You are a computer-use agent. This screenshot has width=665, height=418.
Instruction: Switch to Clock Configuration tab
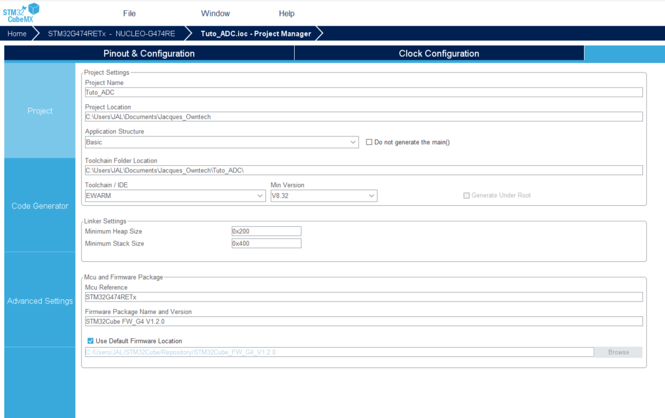pyautogui.click(x=439, y=54)
